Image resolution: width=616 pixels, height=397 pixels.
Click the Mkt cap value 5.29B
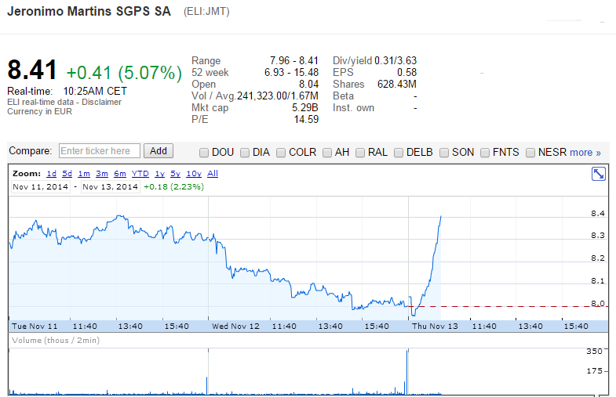tap(304, 108)
